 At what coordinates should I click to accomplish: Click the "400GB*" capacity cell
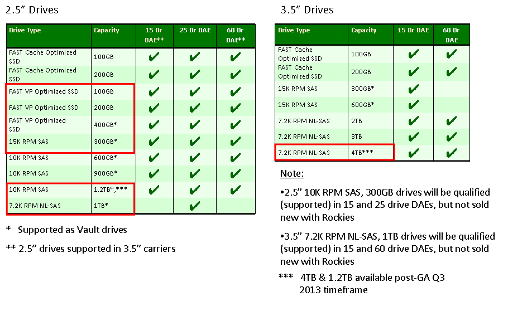[106, 124]
